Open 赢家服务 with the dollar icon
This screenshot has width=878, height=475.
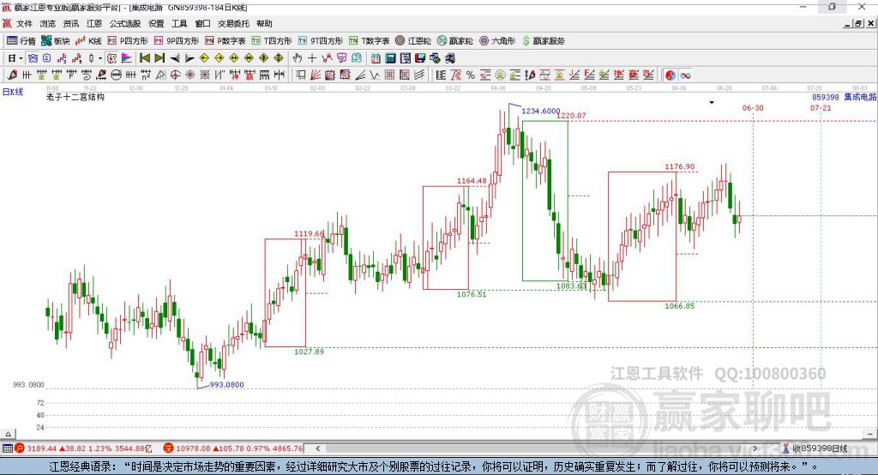[x=543, y=41]
